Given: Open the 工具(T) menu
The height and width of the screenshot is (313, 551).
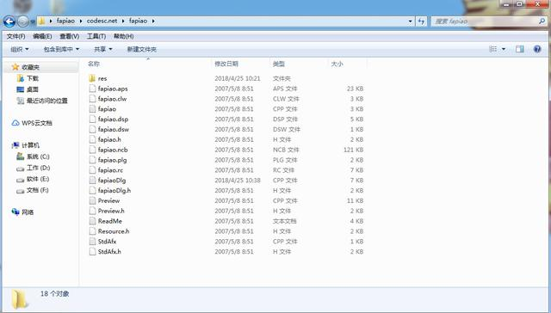Looking at the screenshot, I should coord(96,36).
